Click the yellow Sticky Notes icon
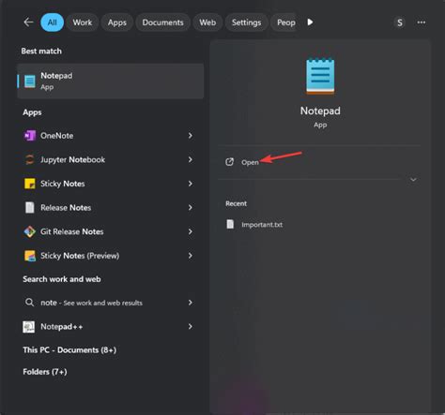Screen dimensions: 445x415 coord(30,184)
